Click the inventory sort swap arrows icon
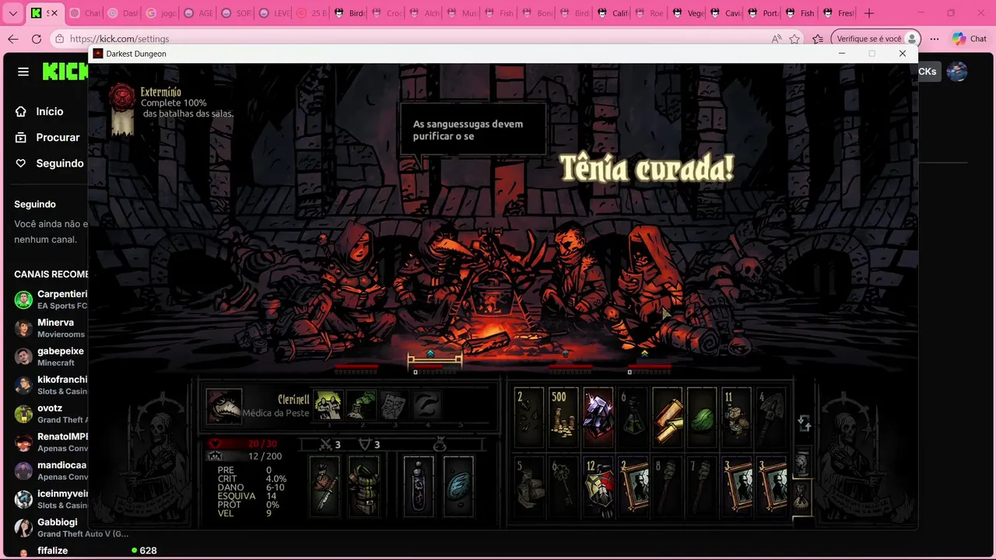This screenshot has width=996, height=560. point(805,423)
